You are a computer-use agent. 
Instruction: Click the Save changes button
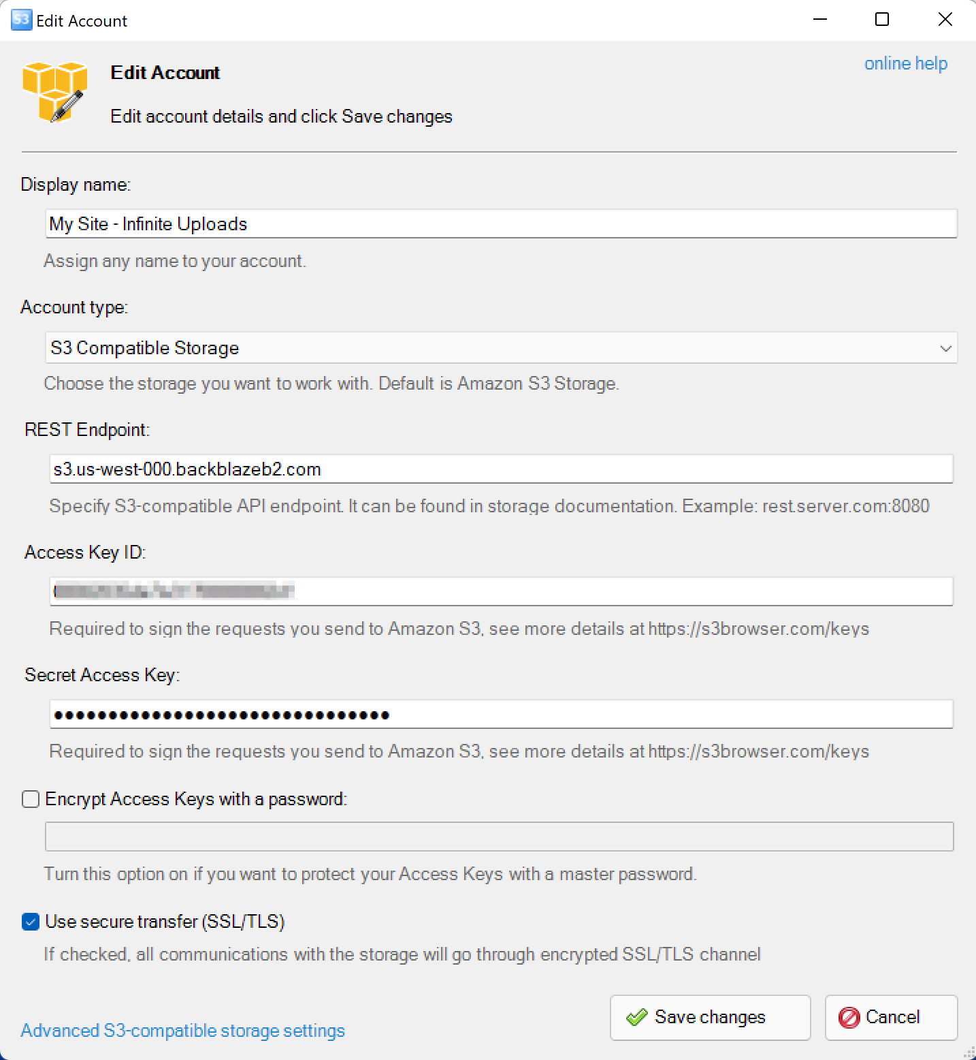click(x=709, y=1017)
